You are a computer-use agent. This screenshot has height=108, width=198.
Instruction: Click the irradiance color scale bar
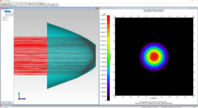tap(108, 58)
